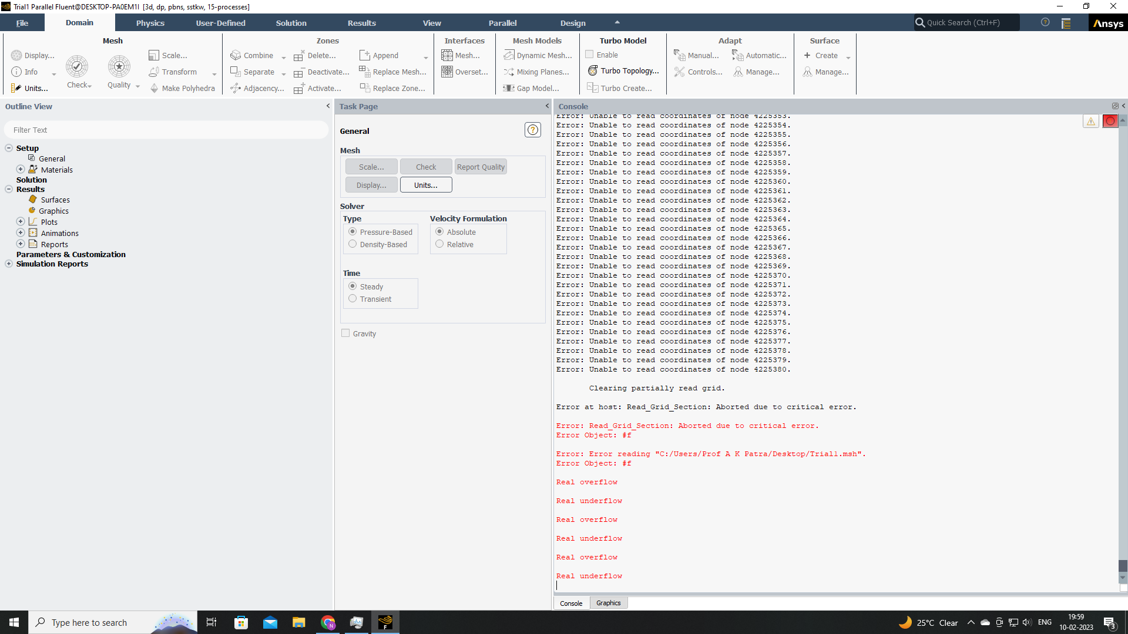The width and height of the screenshot is (1128, 634).
Task: Click the Overset interfaces icon
Action: (448, 72)
